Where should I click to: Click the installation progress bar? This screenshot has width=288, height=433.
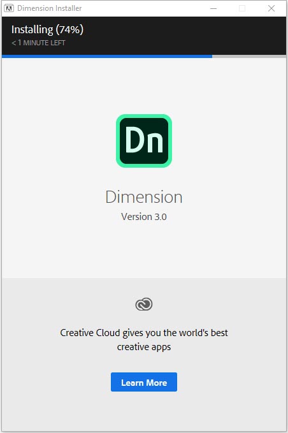[x=144, y=56]
